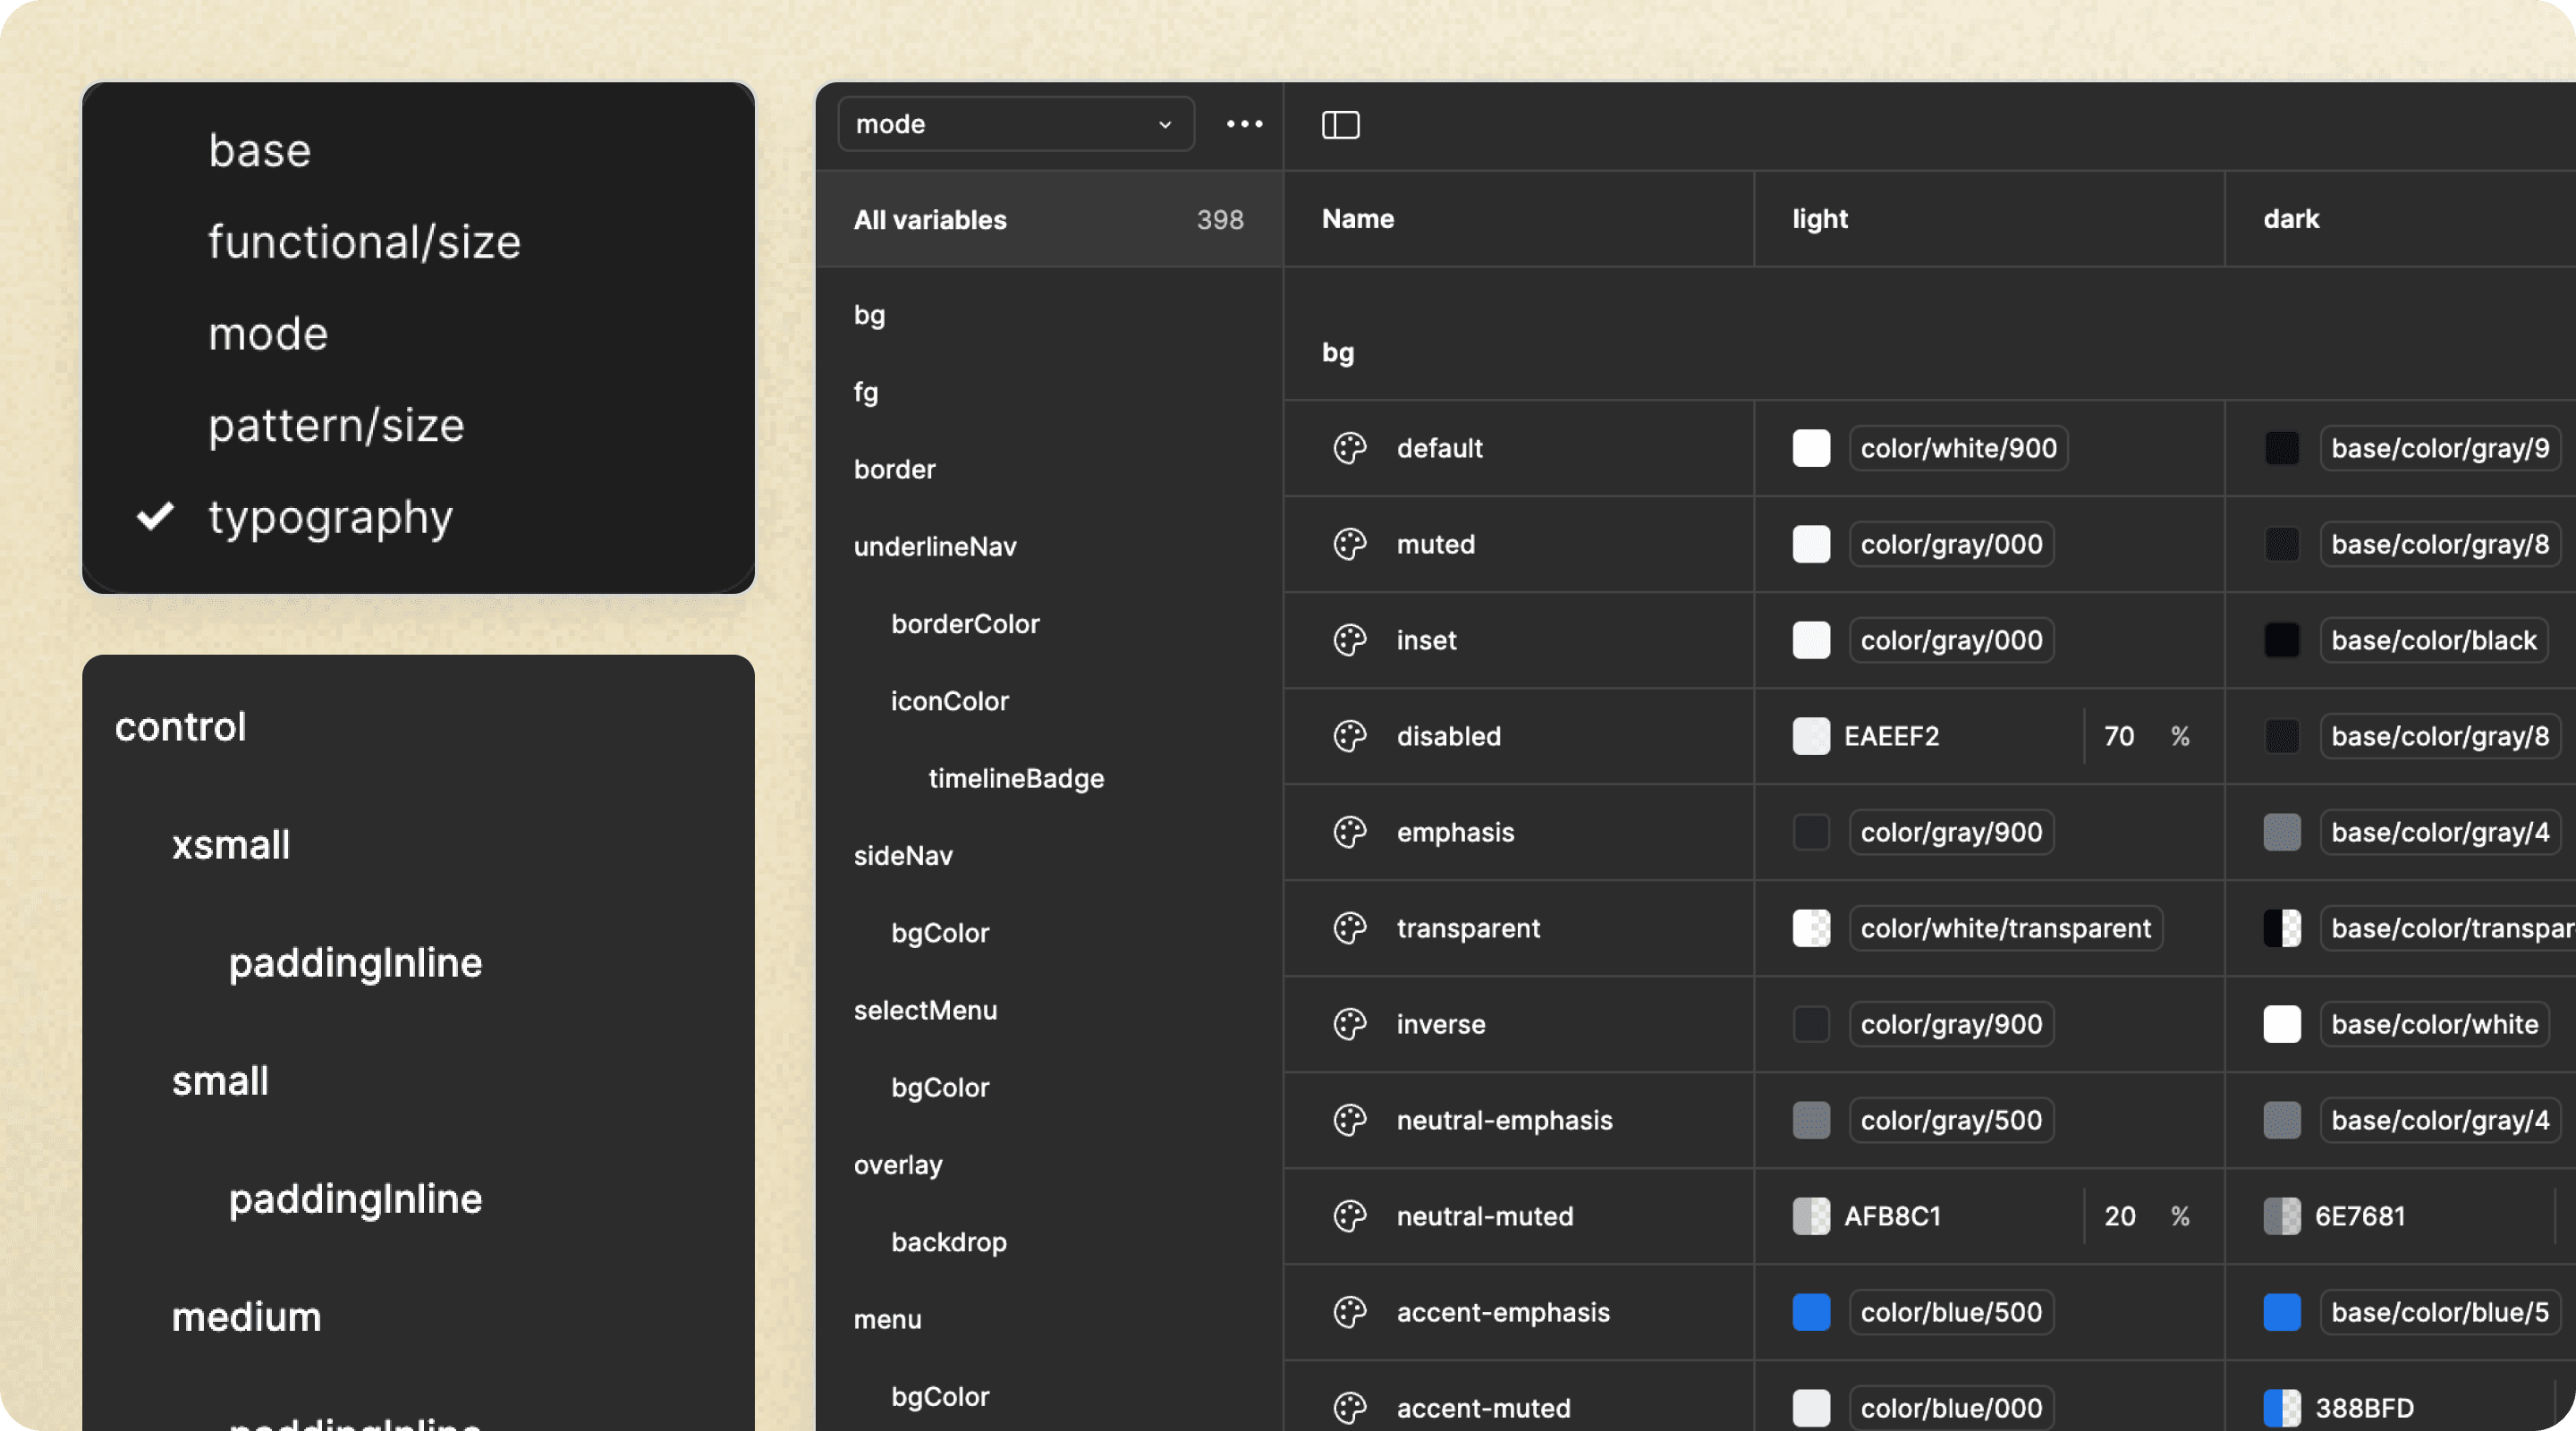Click the palette icon beside neutral-muted

click(x=1349, y=1216)
